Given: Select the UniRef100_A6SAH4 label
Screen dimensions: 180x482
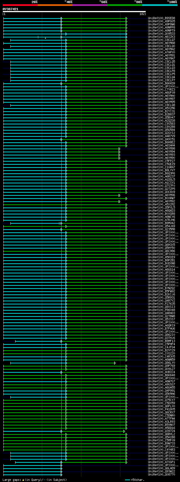Looking at the screenshot, I should (x=161, y=146).
